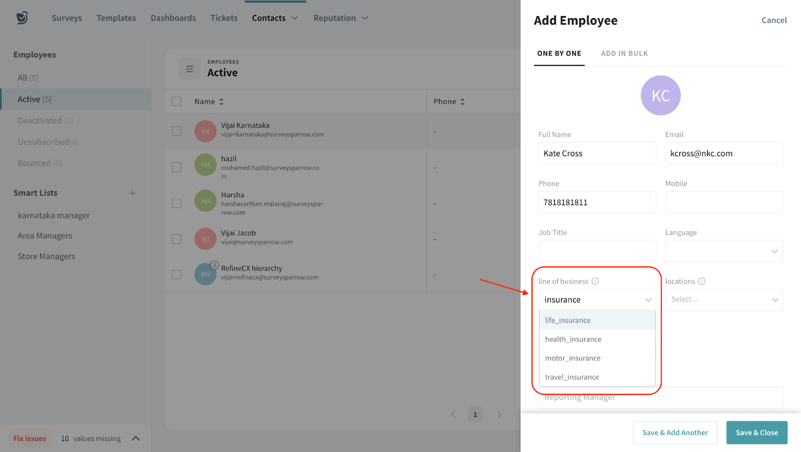This screenshot has height=452, width=801.
Task: Click the plus icon beside Smart Lists
Action: click(x=132, y=193)
